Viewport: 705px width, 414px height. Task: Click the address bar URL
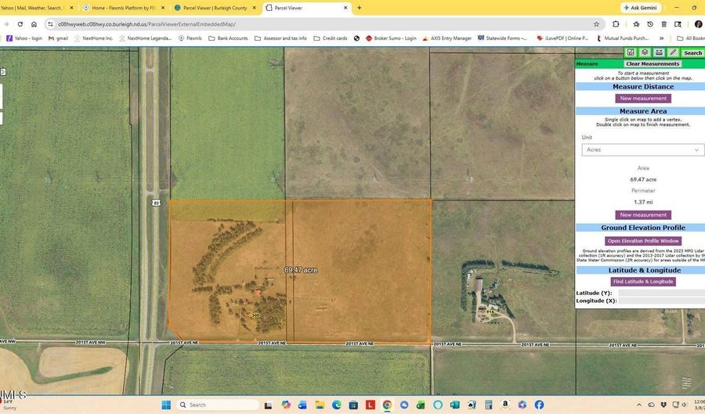[146, 24]
